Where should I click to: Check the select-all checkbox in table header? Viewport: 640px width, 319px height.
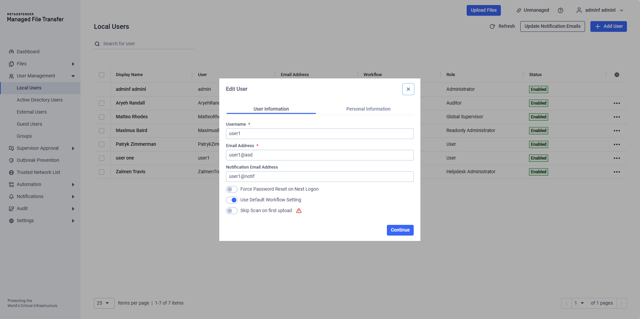click(102, 74)
